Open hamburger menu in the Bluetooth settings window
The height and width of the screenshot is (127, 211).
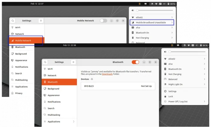(73, 62)
